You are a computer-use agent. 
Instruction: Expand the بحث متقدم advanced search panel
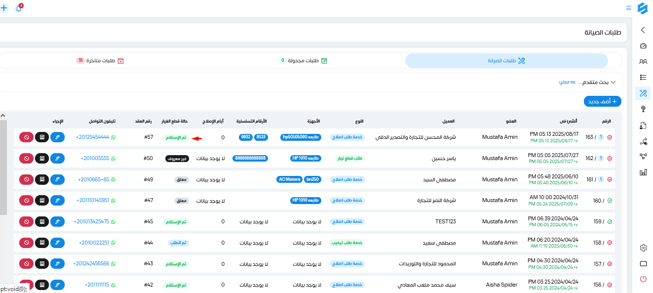point(598,82)
